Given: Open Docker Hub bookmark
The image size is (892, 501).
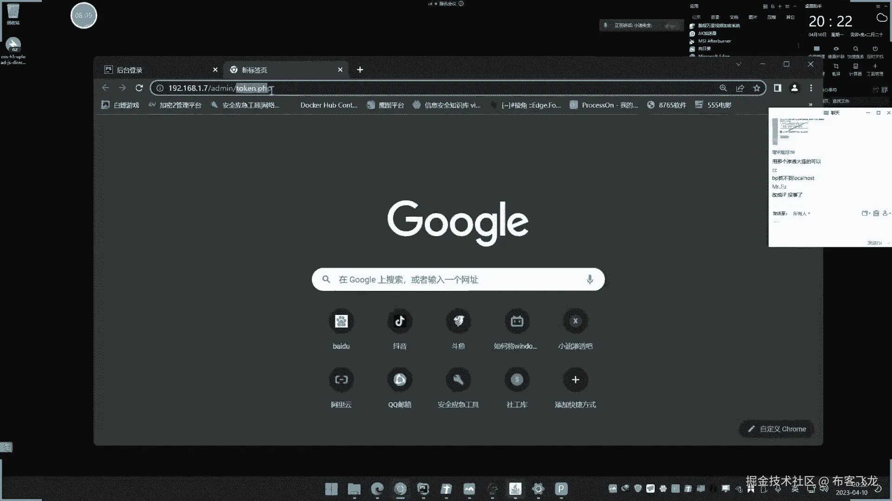Looking at the screenshot, I should click(x=328, y=105).
